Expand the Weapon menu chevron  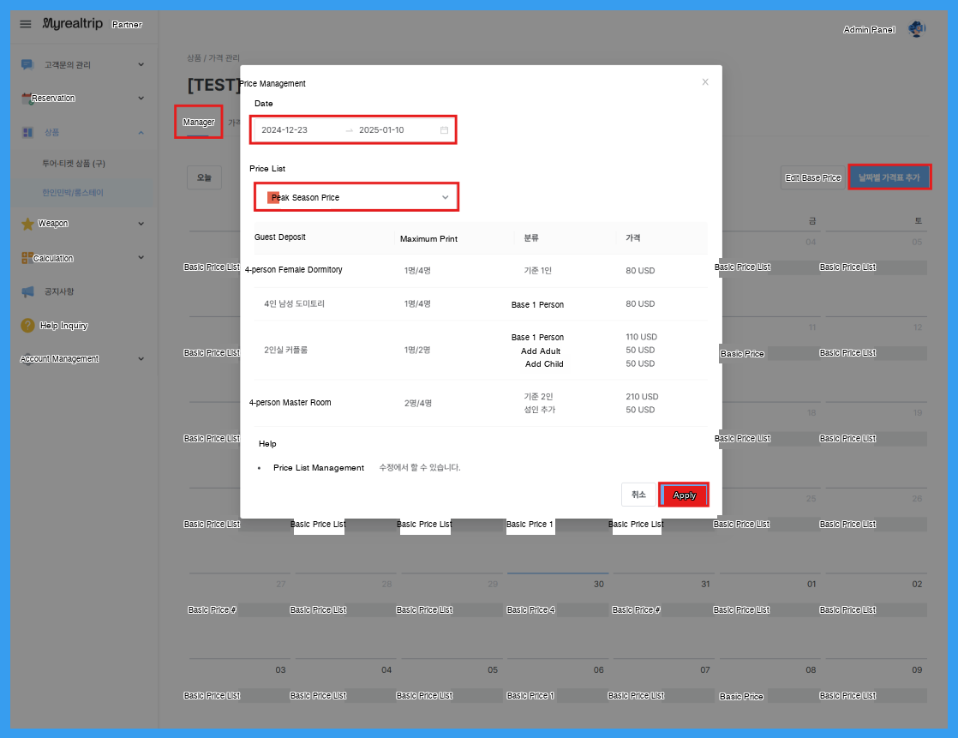[x=141, y=224]
